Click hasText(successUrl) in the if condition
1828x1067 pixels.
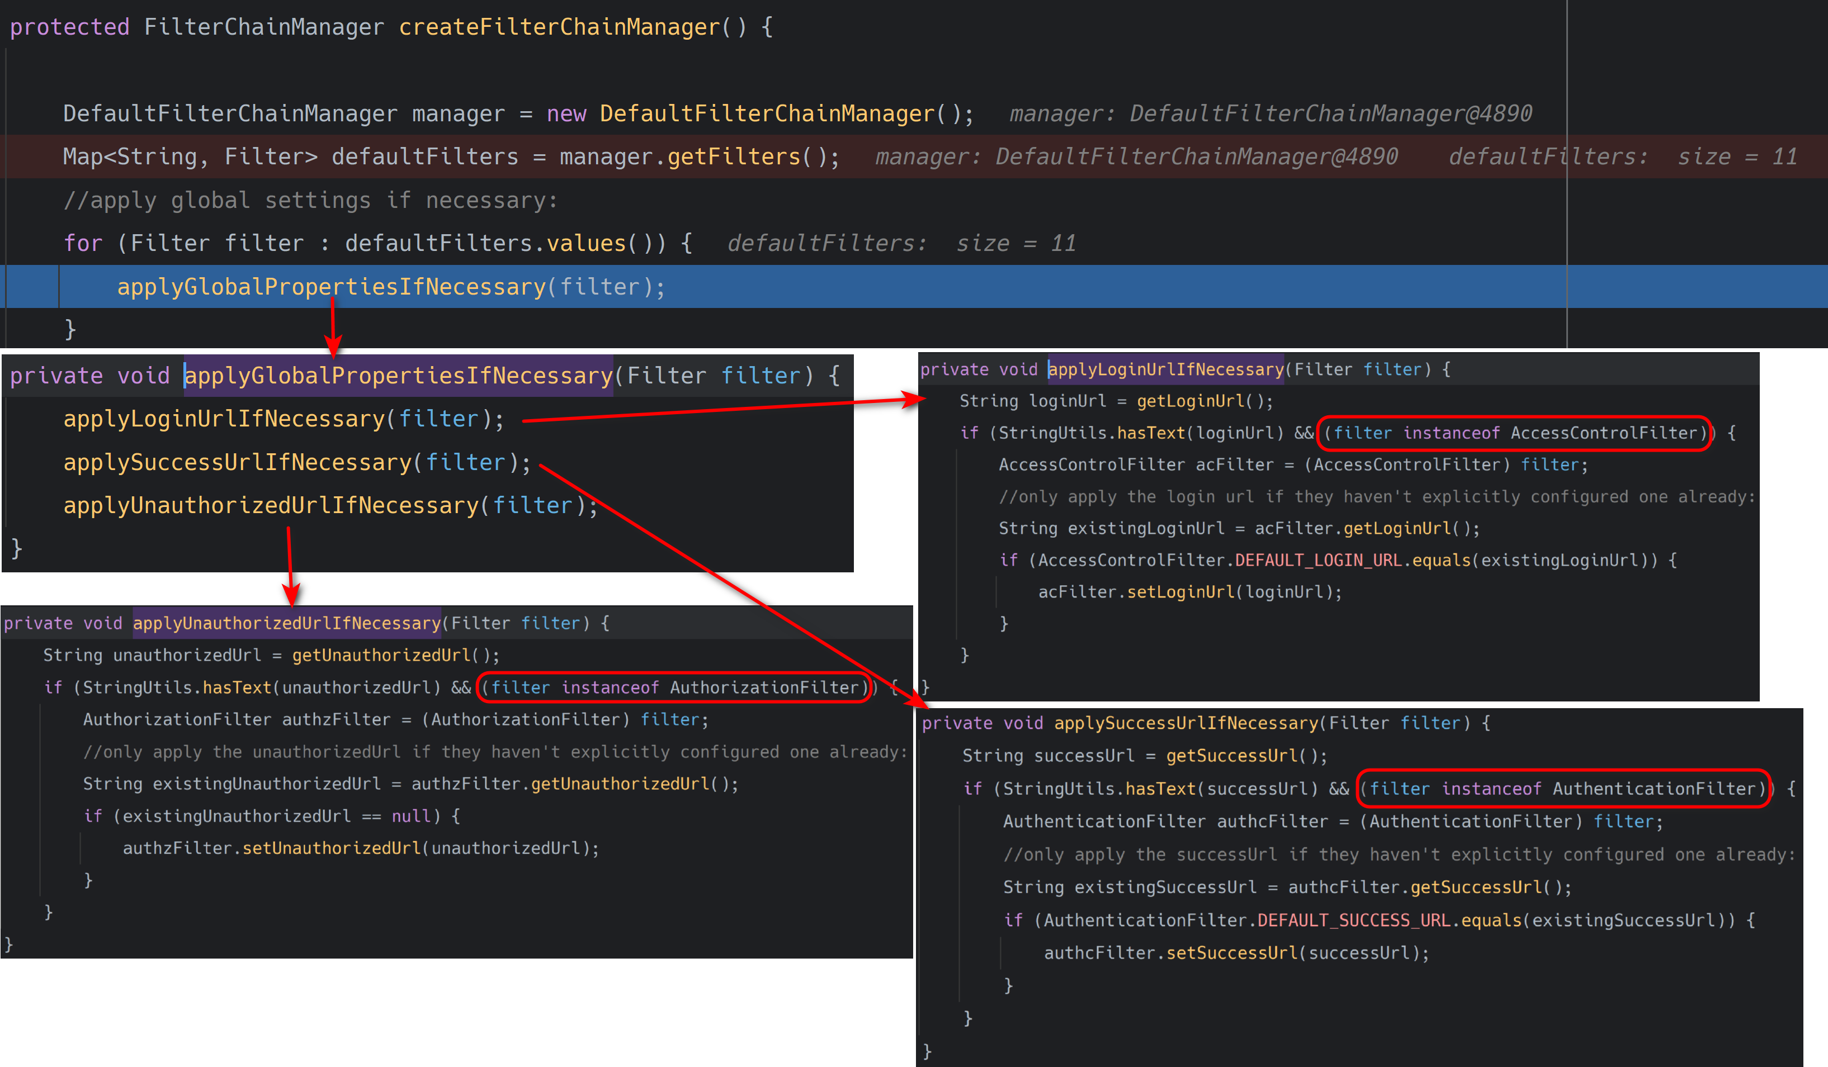[x=1222, y=789]
